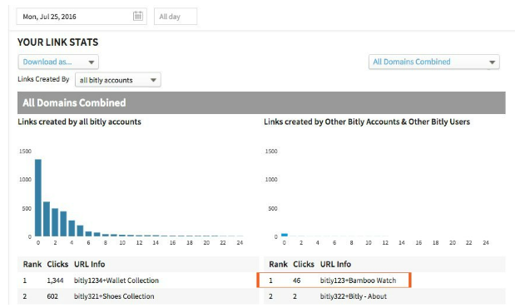Screen dimensions: 515x308
Task: Click the Rank column header in right table
Action: [x=278, y=264]
